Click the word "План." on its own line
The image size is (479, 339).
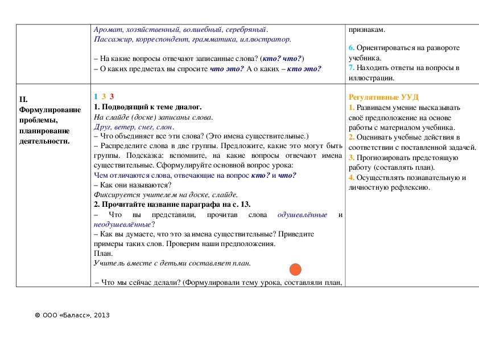pos(104,254)
